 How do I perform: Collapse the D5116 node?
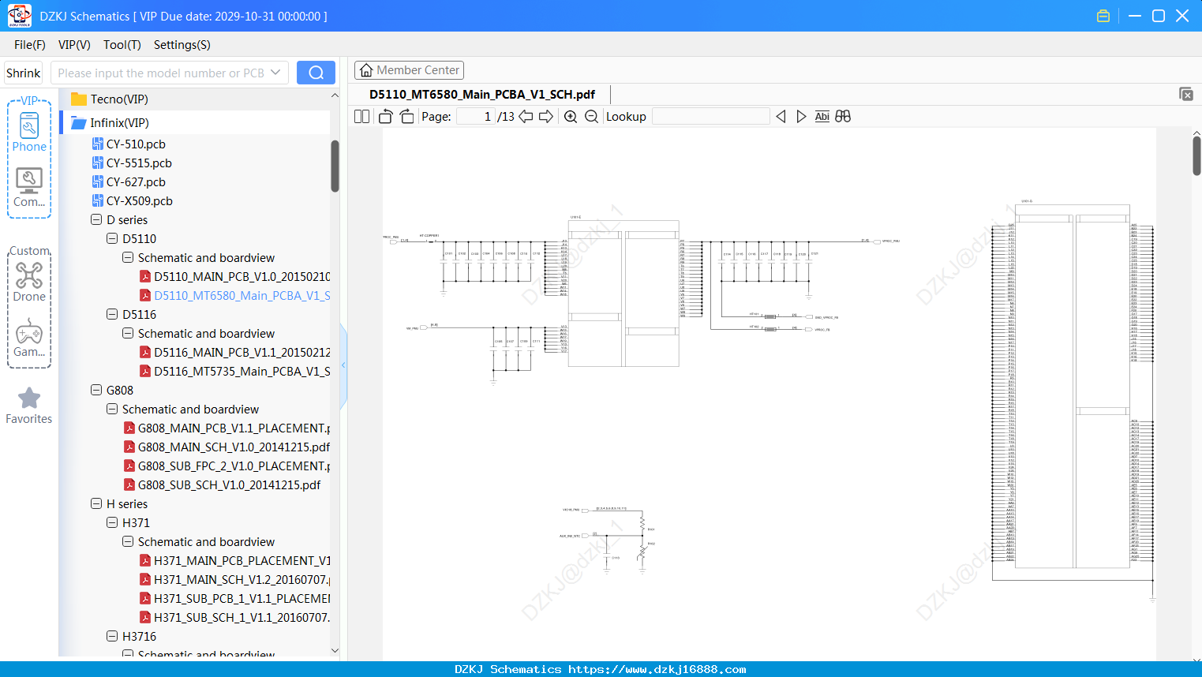click(x=112, y=315)
